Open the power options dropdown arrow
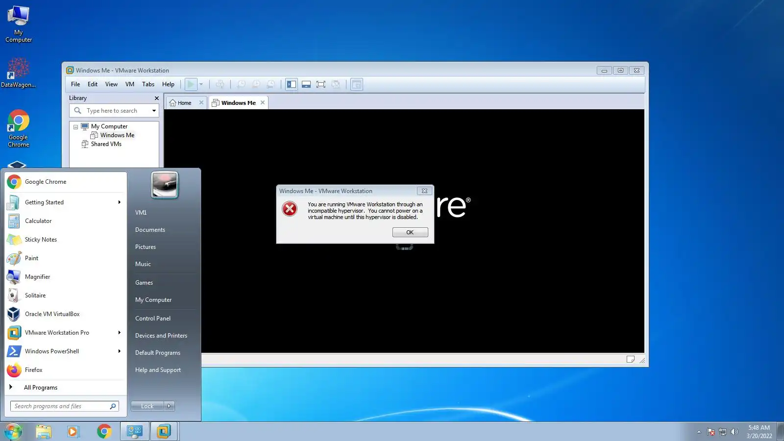Image resolution: width=784 pixels, height=441 pixels. point(201,84)
